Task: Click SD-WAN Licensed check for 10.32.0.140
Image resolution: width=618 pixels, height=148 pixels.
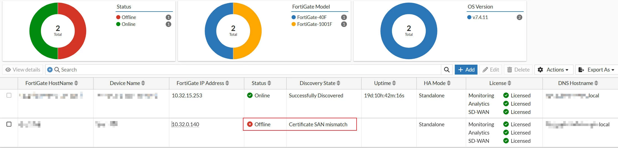Action: [506, 141]
